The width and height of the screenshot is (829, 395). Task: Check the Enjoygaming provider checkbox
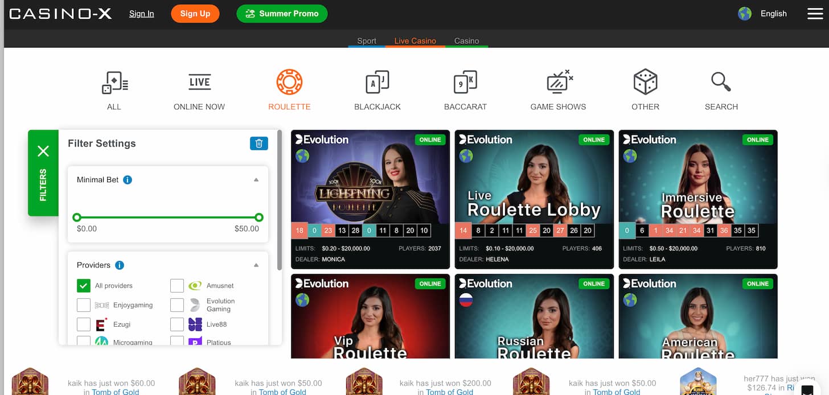pyautogui.click(x=84, y=305)
